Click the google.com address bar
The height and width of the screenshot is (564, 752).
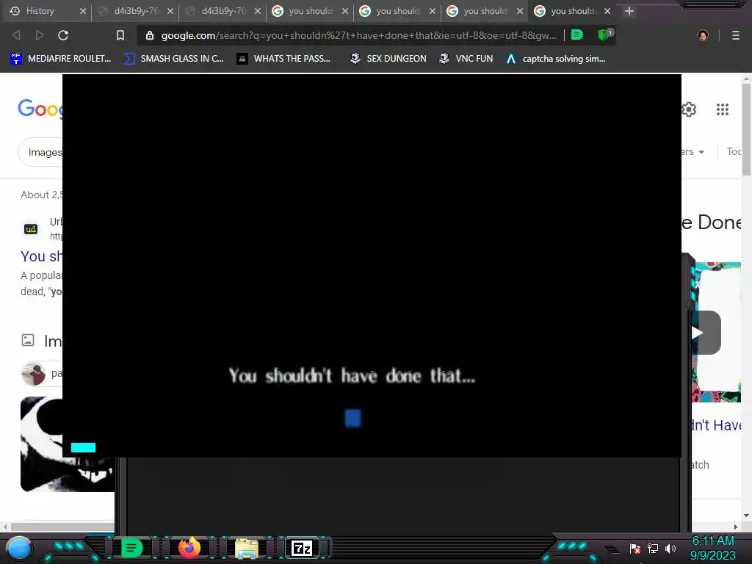(358, 35)
